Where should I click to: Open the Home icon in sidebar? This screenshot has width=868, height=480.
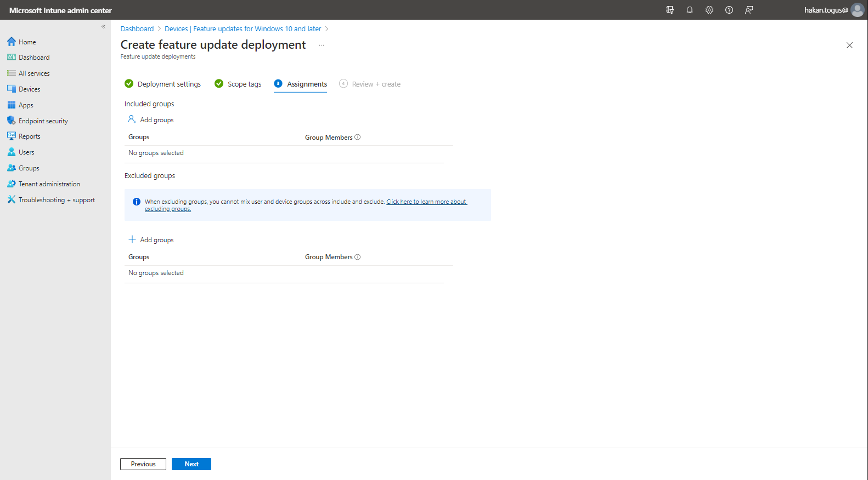pyautogui.click(x=12, y=42)
